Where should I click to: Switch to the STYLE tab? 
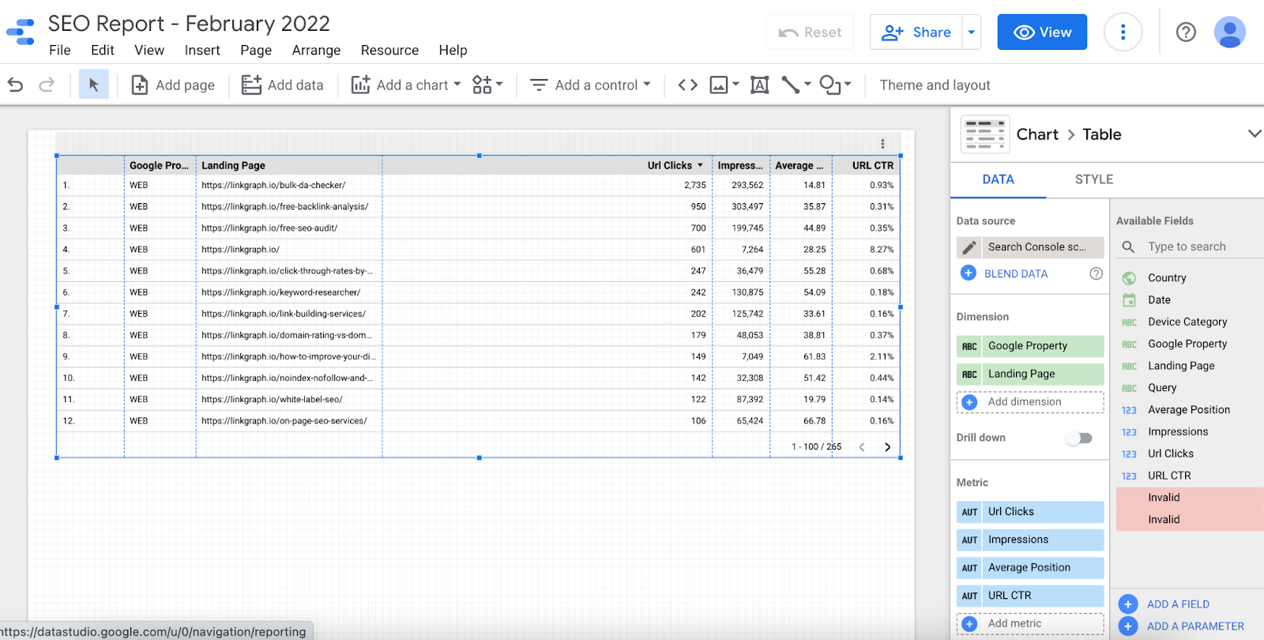[1094, 179]
